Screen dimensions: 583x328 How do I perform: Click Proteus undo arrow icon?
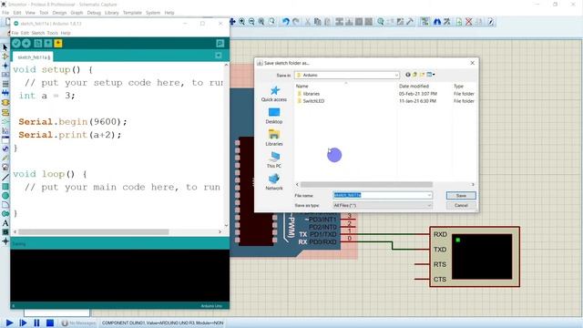pos(285,22)
